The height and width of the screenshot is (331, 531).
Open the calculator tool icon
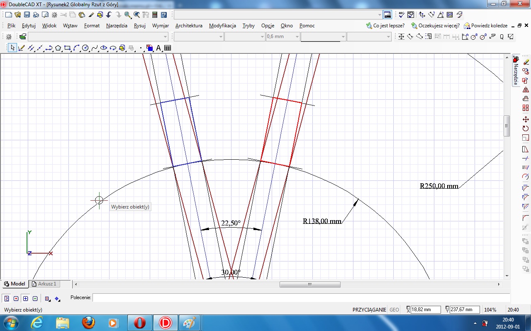(x=155, y=15)
